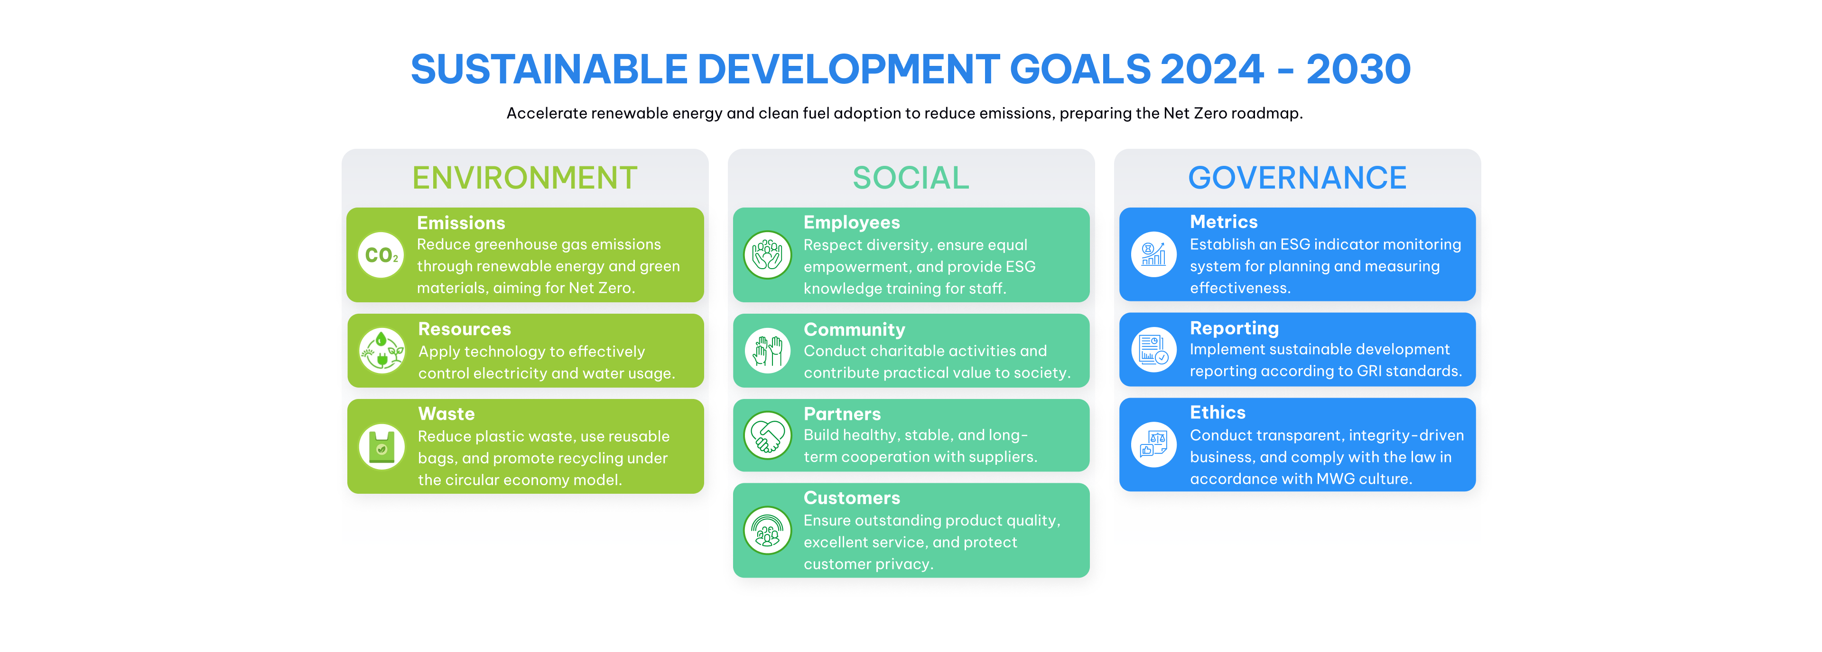The width and height of the screenshot is (1822, 652).
Task: Open the Reporting card title
Action: click(x=1234, y=328)
